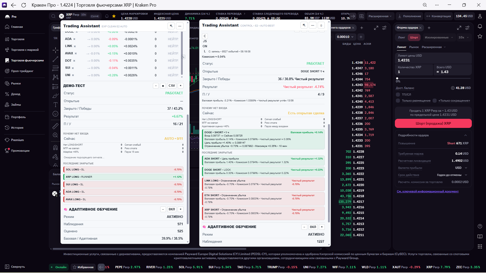Open Расширенная order type dropdown in form
The width and height of the screenshot is (486, 273).
coord(434,47)
